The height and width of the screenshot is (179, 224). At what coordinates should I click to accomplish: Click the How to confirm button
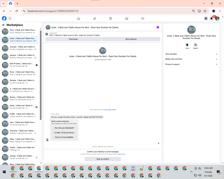[x=103, y=159]
